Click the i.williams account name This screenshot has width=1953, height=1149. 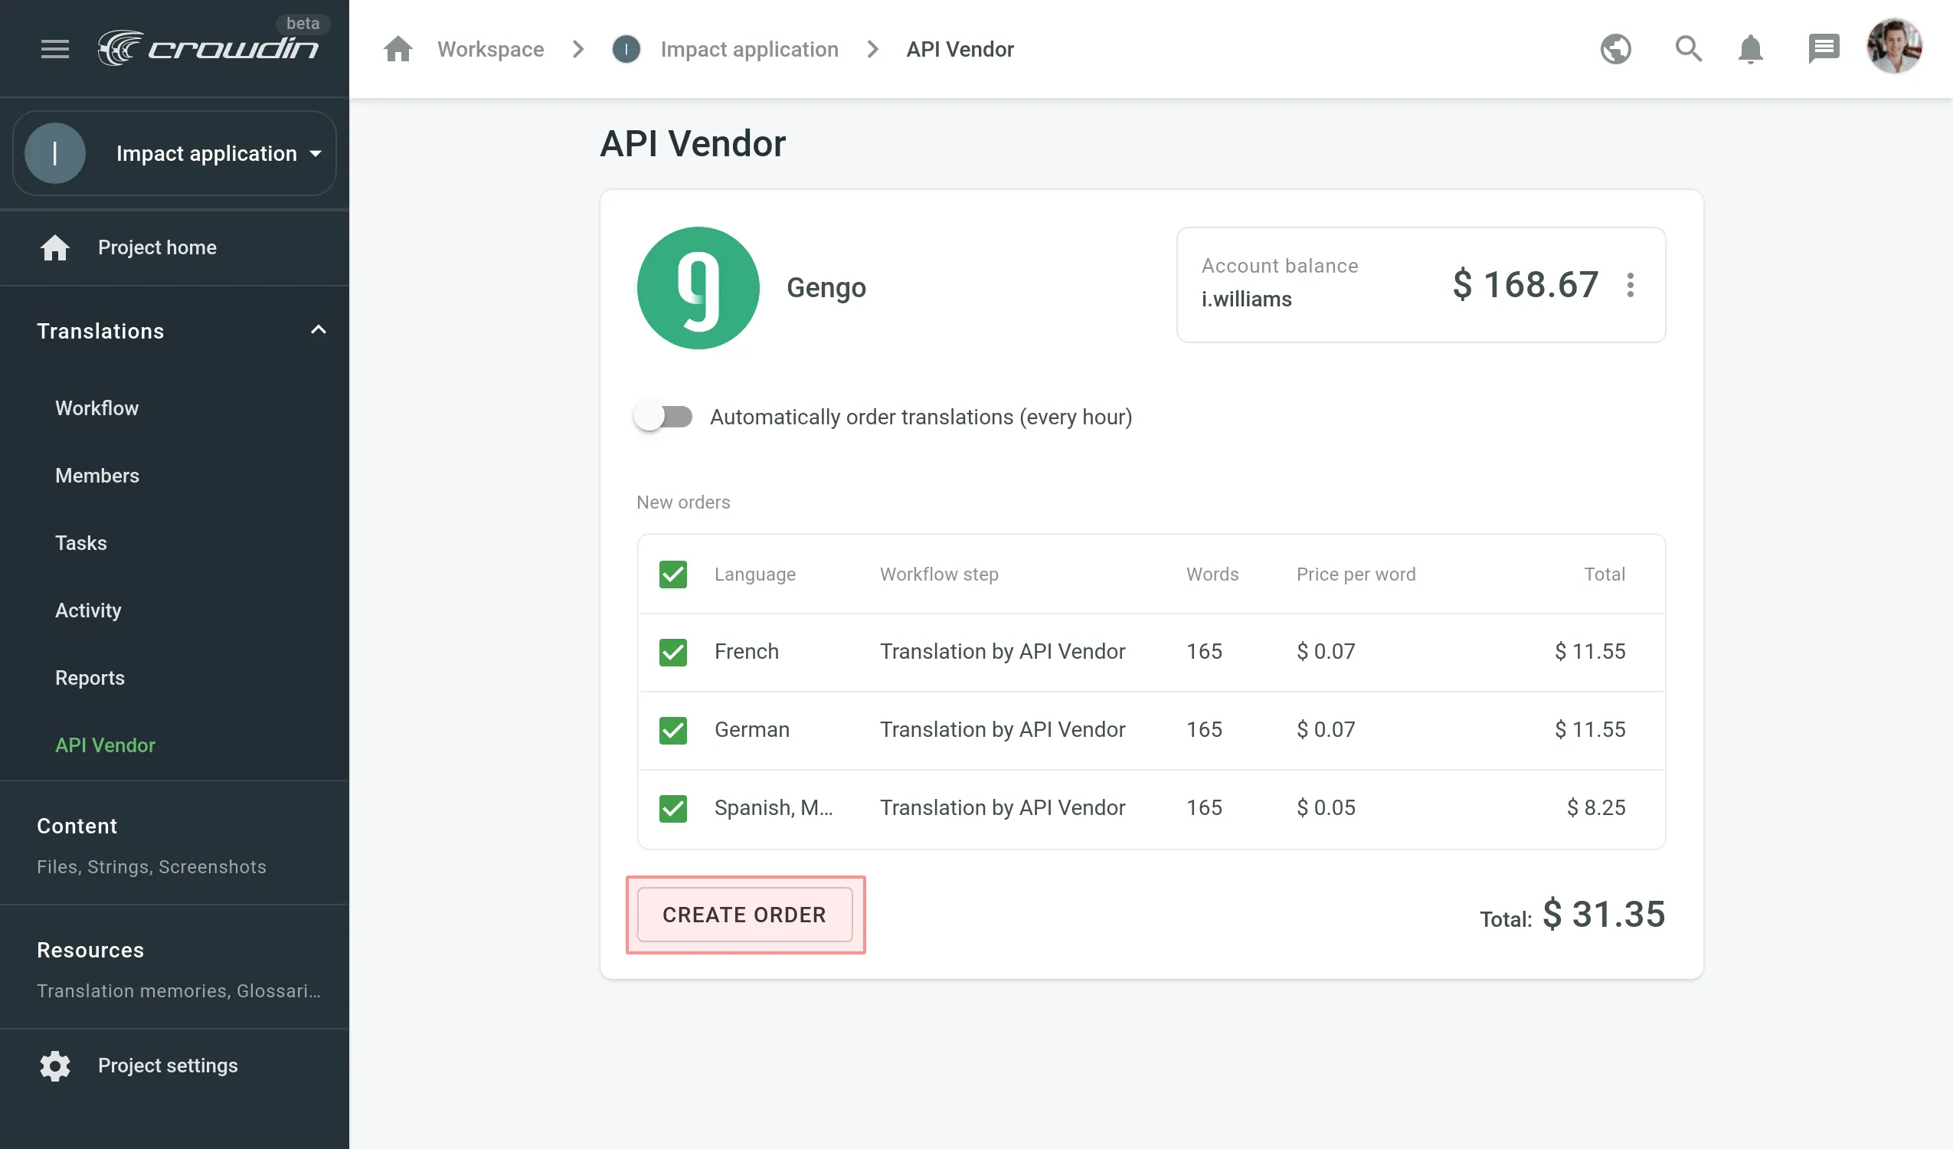(x=1247, y=300)
